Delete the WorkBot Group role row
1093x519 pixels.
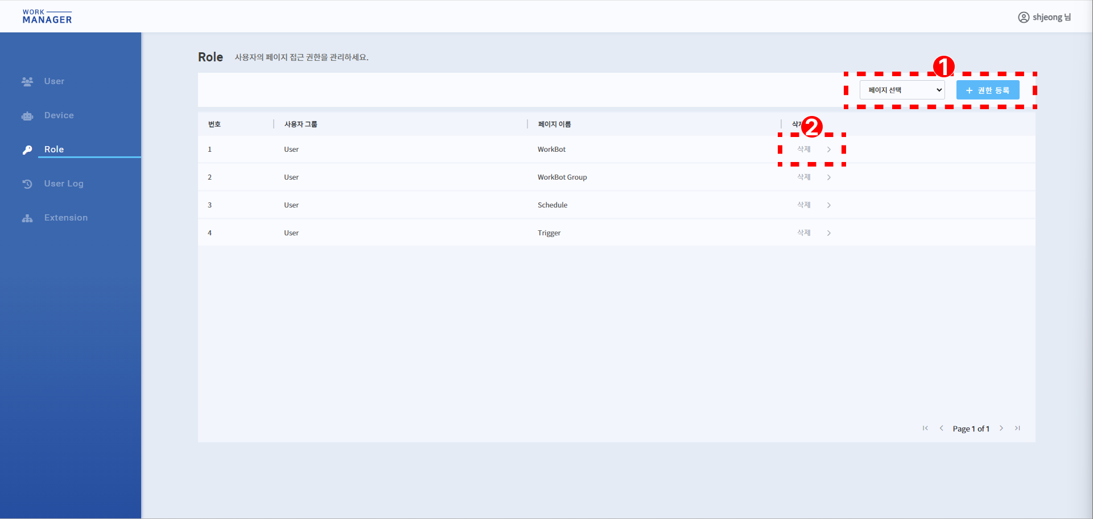(x=803, y=177)
